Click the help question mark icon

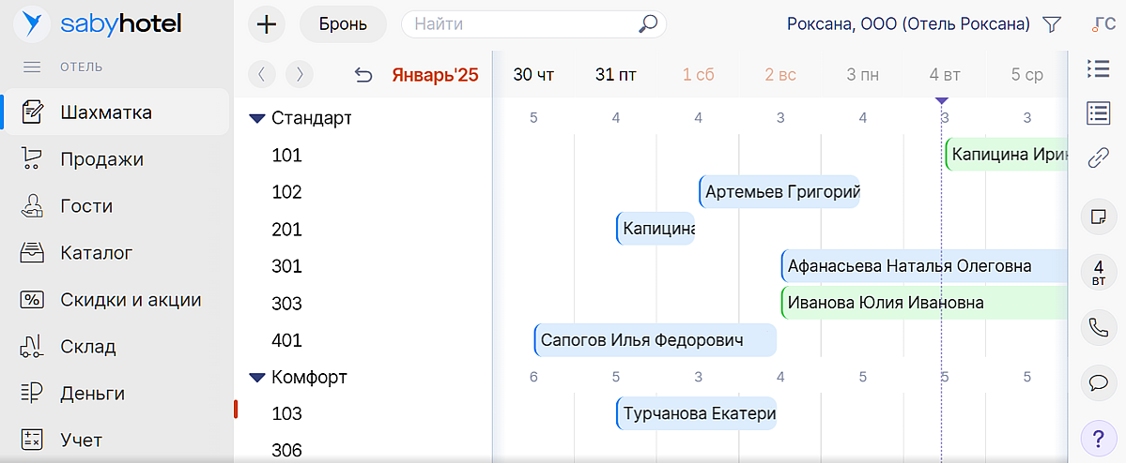[1096, 437]
